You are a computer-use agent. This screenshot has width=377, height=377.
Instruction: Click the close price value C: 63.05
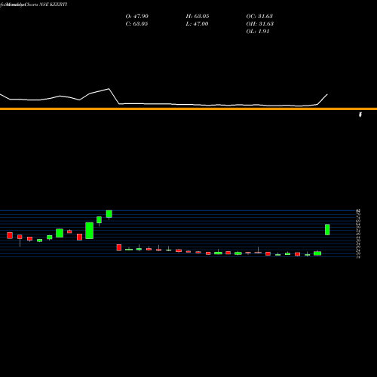click(x=136, y=24)
